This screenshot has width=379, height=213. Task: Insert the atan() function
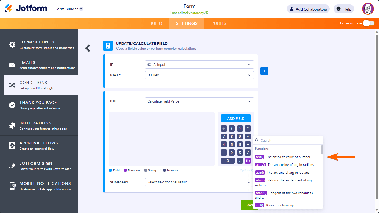[260, 180]
